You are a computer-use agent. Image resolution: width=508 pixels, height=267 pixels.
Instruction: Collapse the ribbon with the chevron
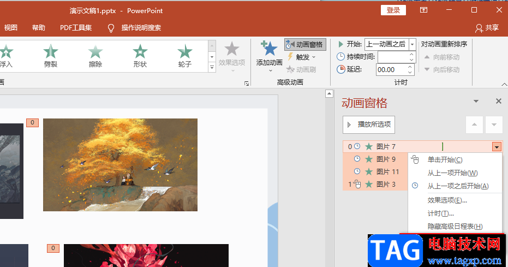[x=504, y=84]
